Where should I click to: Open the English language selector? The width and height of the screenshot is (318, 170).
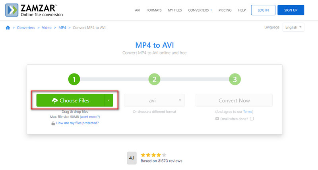[x=293, y=27]
